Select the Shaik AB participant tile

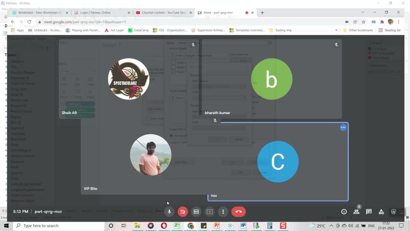click(129, 79)
